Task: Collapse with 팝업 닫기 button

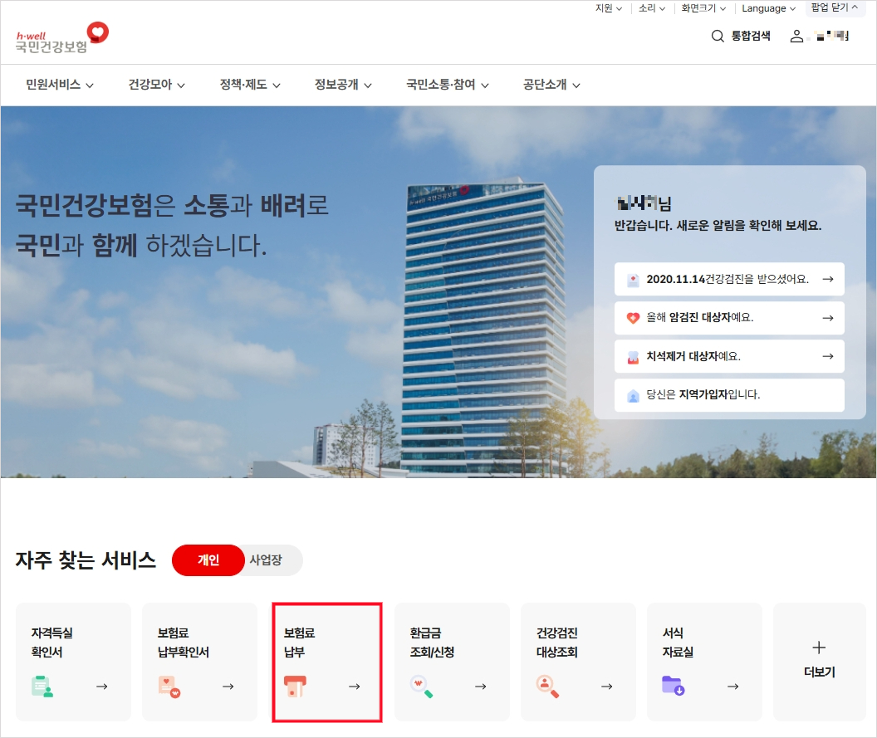Action: tap(835, 7)
